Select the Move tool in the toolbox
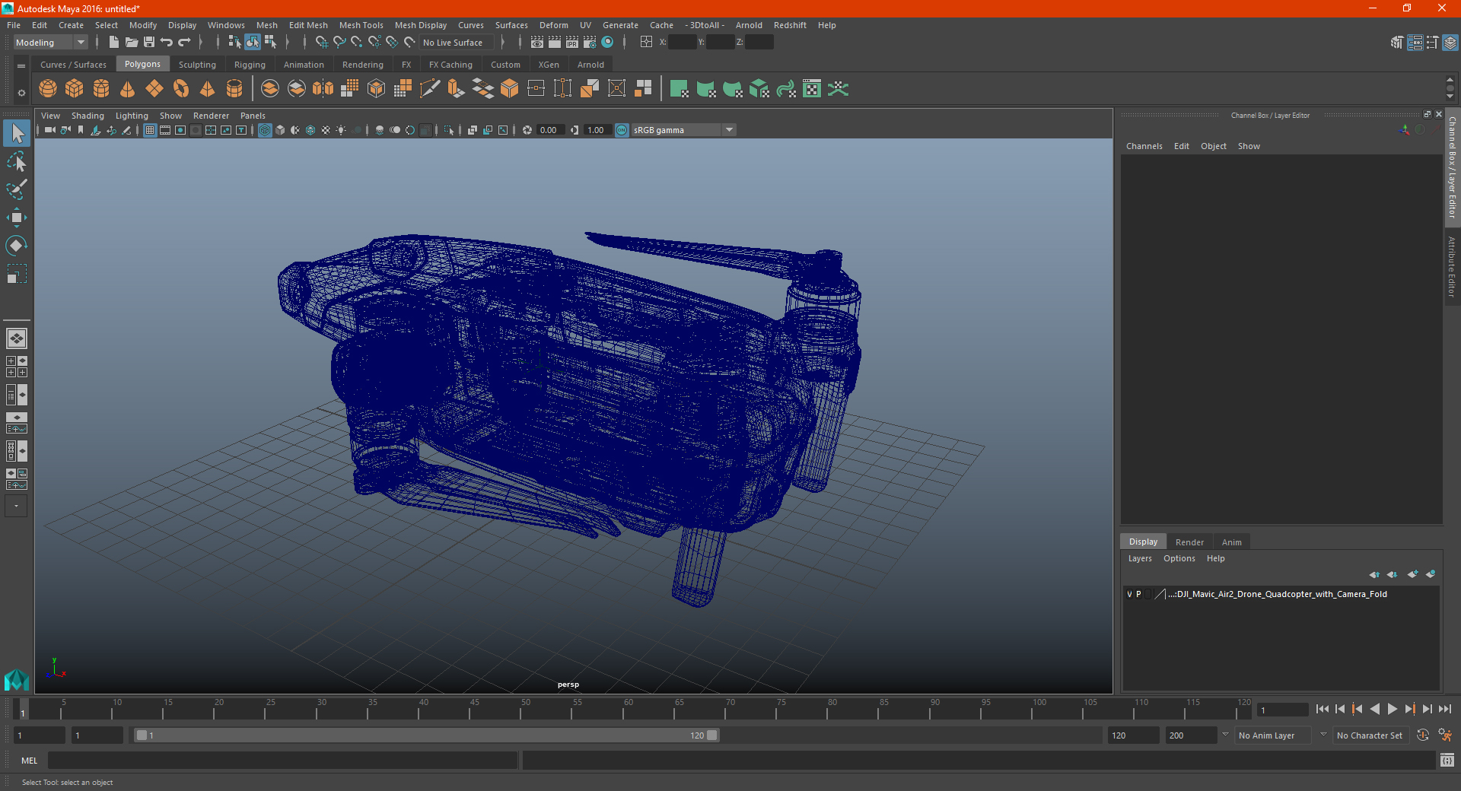The width and height of the screenshot is (1461, 791). (x=16, y=218)
